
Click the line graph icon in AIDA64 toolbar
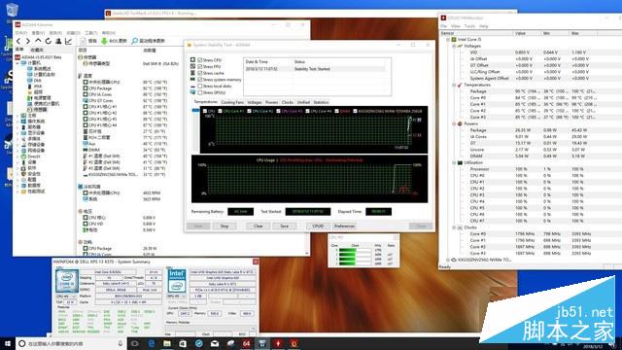[68, 41]
